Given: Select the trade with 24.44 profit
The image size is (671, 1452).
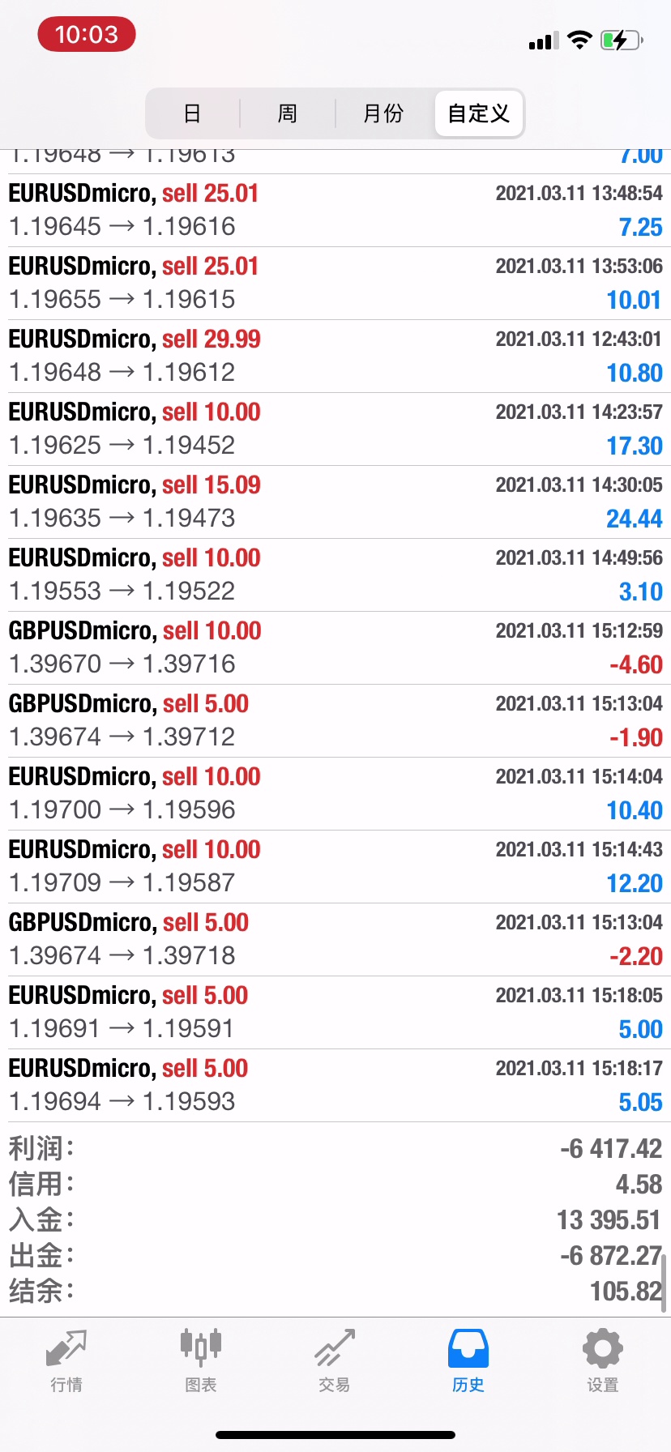Looking at the screenshot, I should [335, 502].
